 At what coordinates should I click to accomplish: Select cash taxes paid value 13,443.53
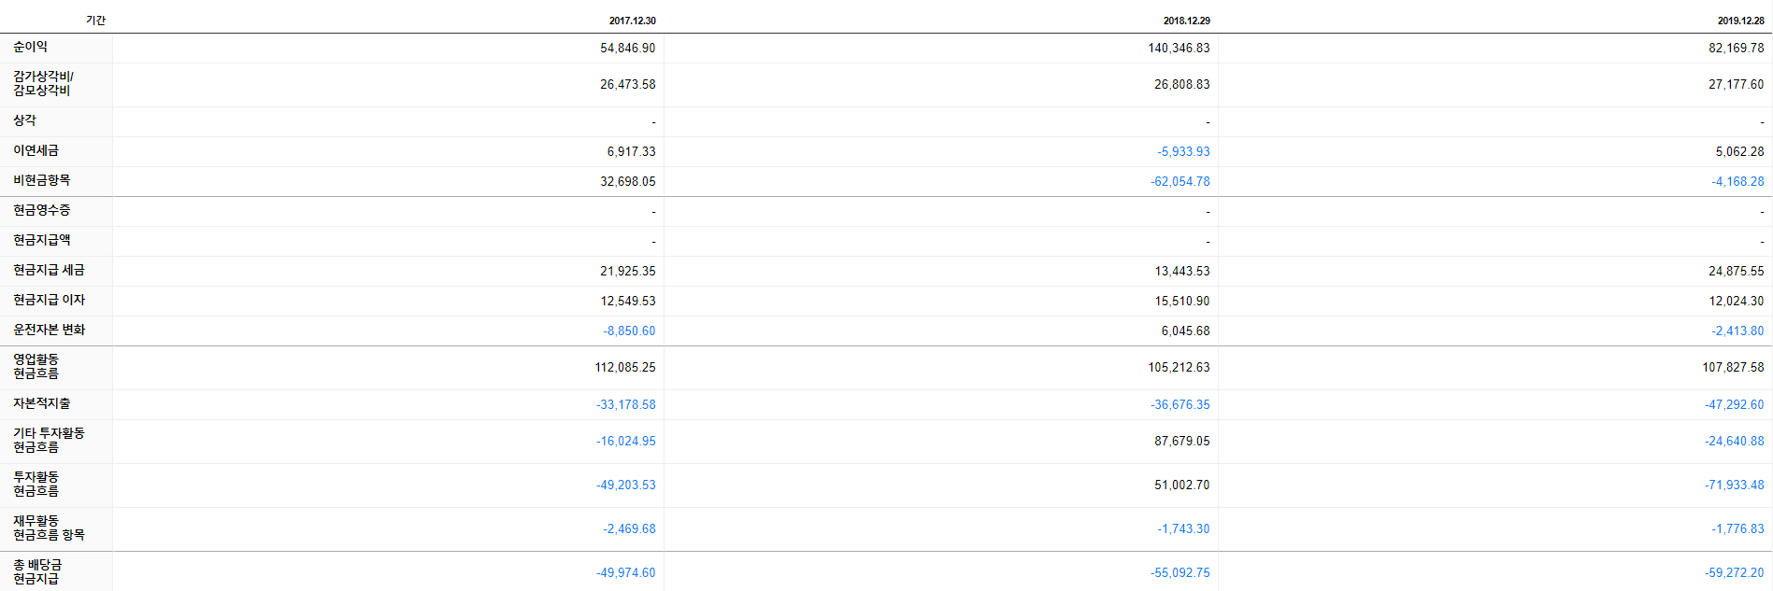[x=1181, y=271]
